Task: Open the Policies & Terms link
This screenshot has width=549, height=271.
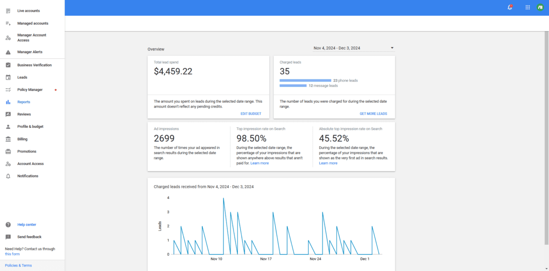Action: coord(18,266)
